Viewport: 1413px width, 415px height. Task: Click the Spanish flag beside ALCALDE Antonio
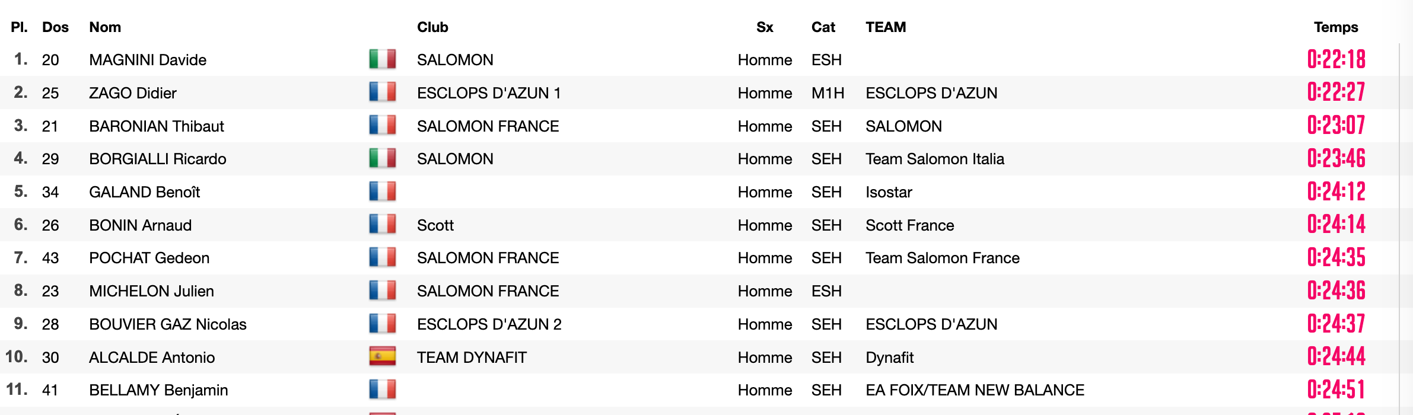coord(382,357)
